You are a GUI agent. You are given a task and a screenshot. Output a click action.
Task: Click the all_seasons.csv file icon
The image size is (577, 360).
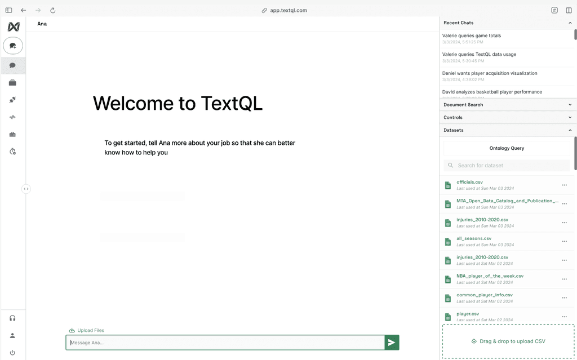pos(448,242)
